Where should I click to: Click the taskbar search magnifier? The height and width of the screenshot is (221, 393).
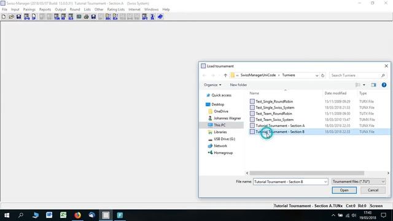click(x=21, y=215)
